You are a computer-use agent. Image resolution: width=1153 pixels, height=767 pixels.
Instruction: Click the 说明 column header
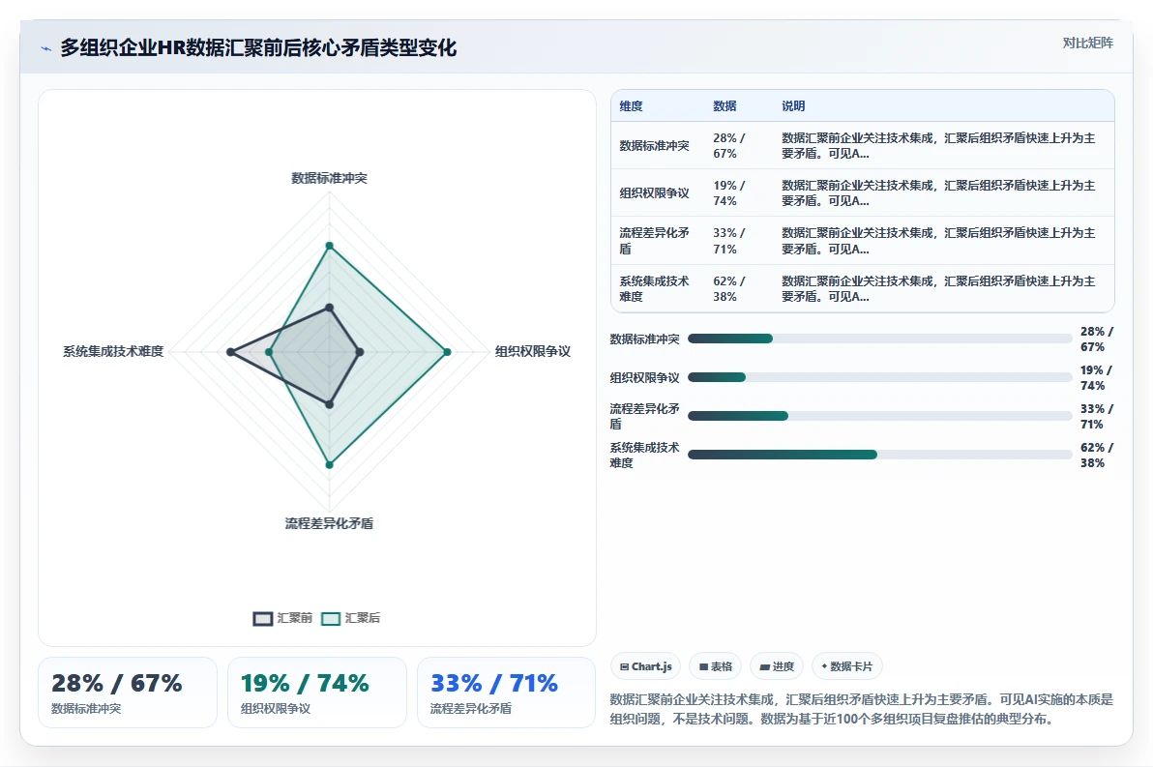(x=793, y=105)
